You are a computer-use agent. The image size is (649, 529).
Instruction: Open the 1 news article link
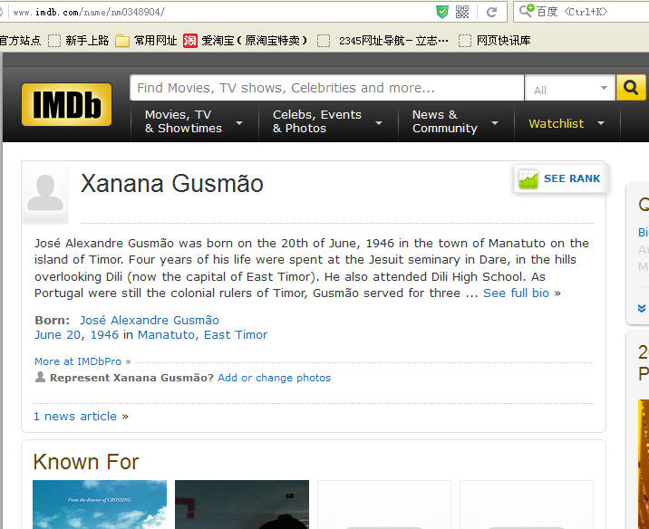(75, 416)
